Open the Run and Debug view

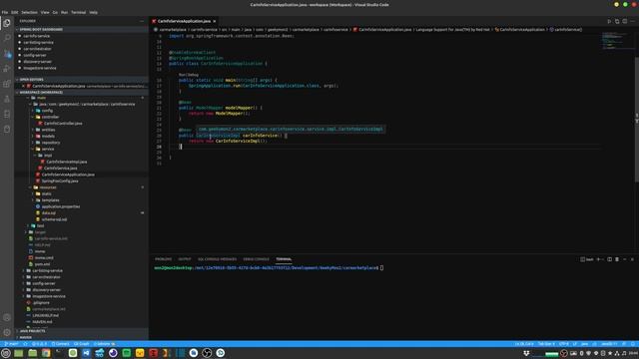click(x=7, y=69)
